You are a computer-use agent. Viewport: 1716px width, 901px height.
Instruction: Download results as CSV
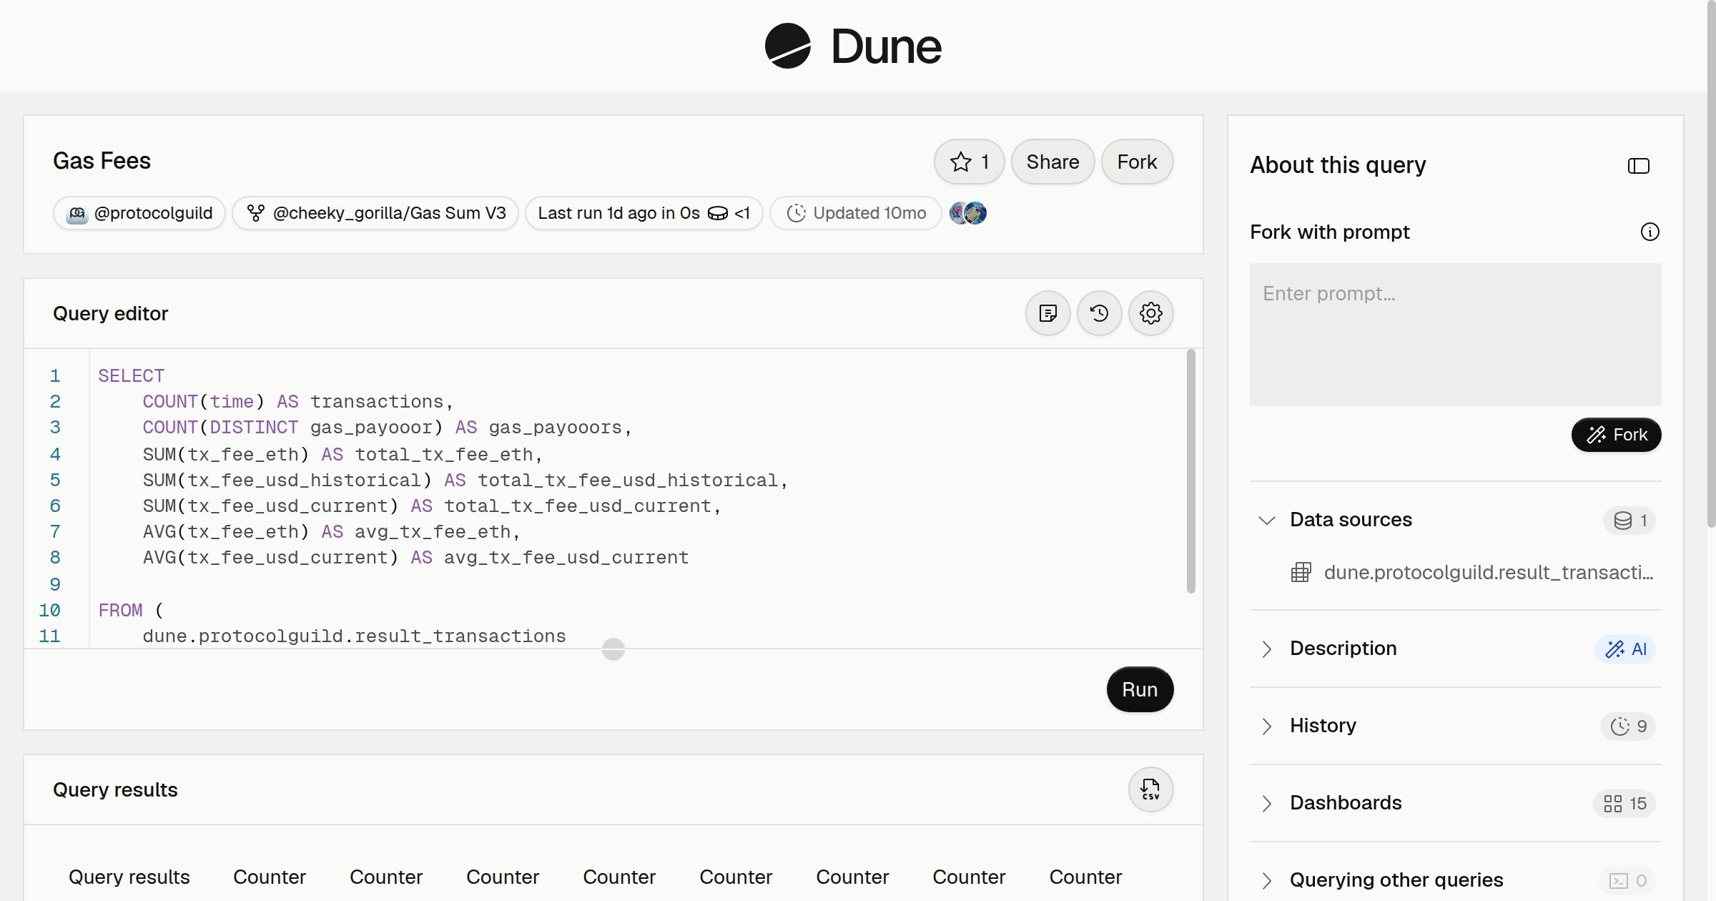1150,789
